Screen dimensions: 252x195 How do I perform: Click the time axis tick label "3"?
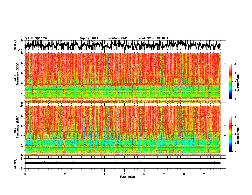click(85, 174)
